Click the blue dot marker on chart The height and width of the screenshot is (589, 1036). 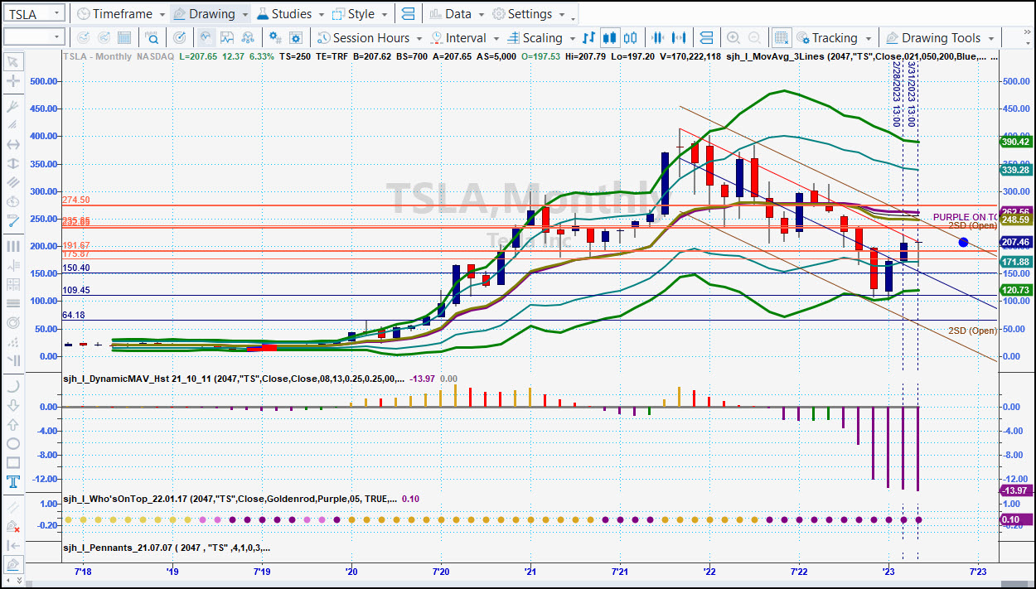tap(963, 242)
